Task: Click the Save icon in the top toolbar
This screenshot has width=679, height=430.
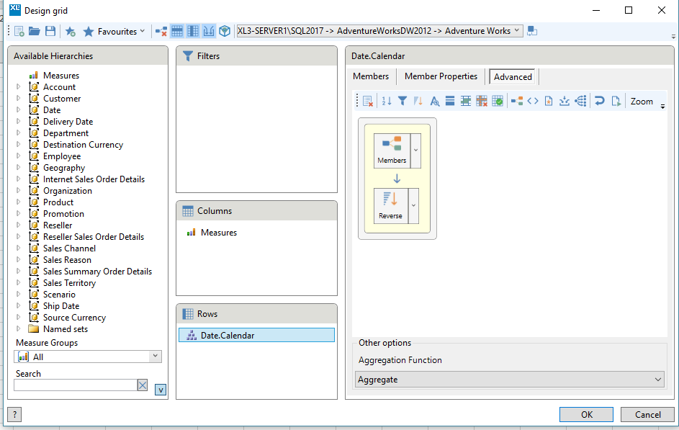Action: click(x=50, y=30)
